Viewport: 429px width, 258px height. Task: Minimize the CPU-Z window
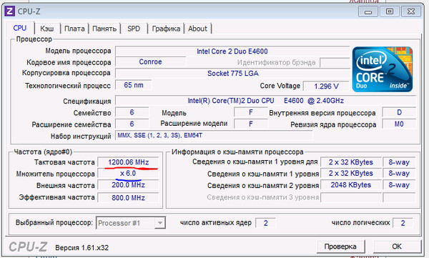[368, 11]
